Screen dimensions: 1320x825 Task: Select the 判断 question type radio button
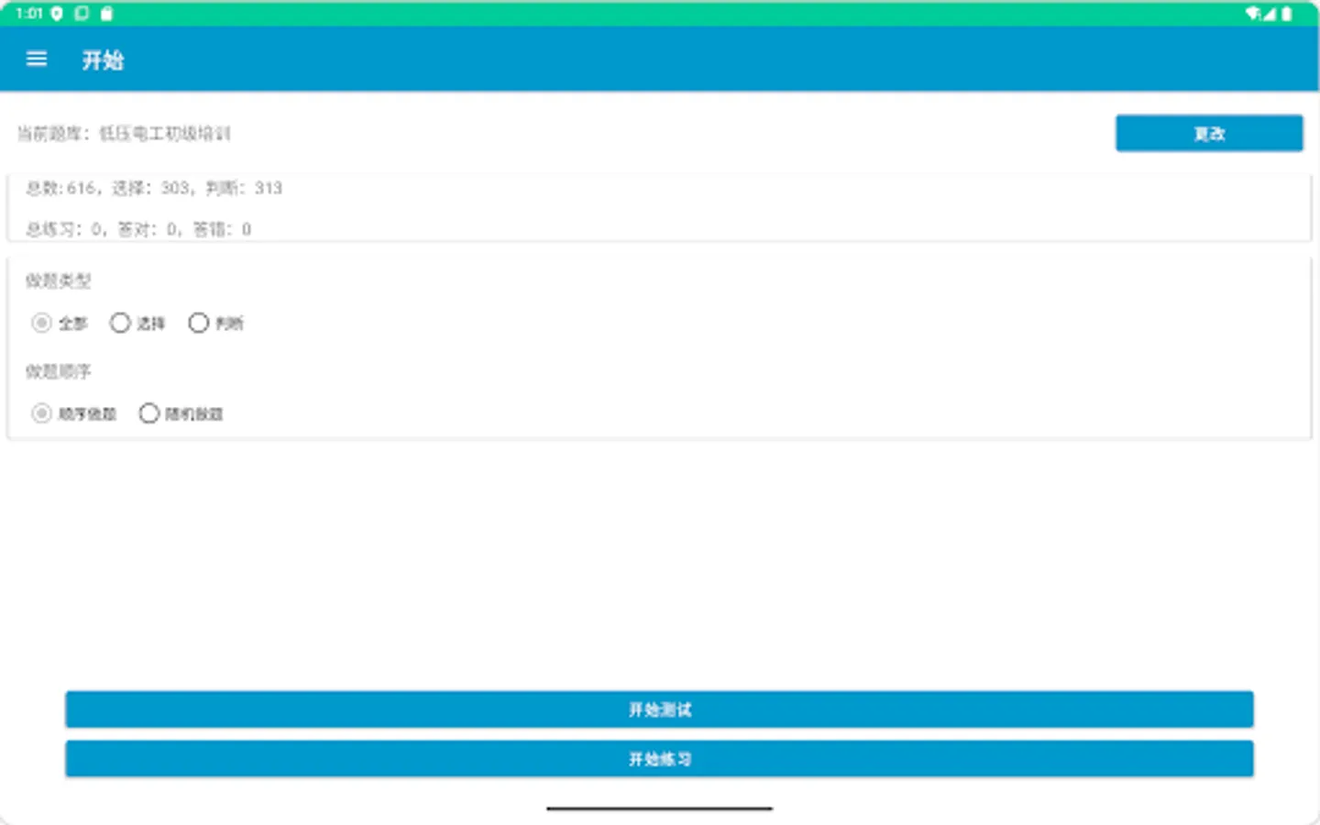coord(199,323)
